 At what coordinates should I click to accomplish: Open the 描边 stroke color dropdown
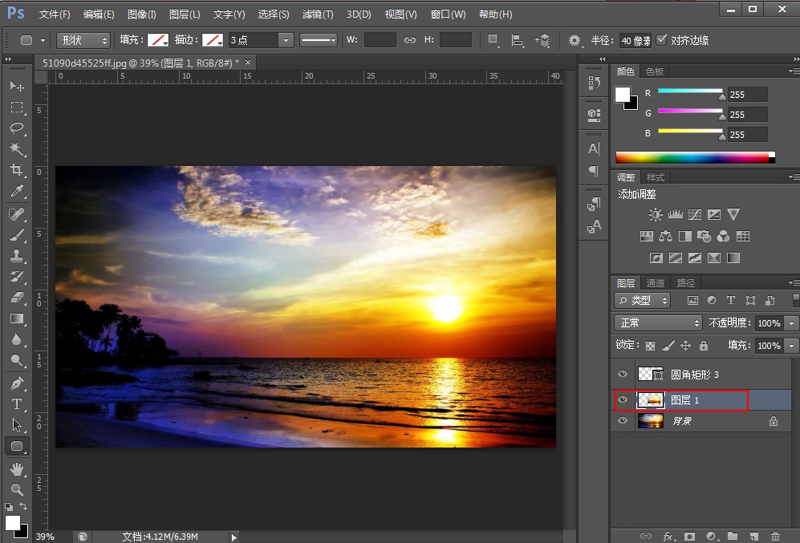click(213, 40)
